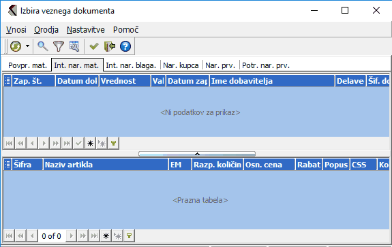Open the Pomoč menu
This screenshot has height=247, width=392.
125,30
